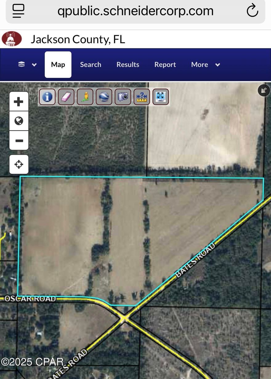Zoom to full extent with arrows icon
271x379 pixels.
coord(161,97)
